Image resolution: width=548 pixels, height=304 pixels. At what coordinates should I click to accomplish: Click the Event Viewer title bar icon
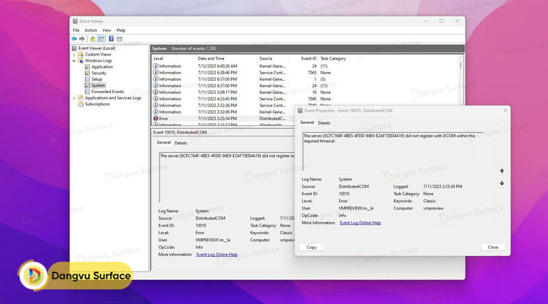coord(75,21)
